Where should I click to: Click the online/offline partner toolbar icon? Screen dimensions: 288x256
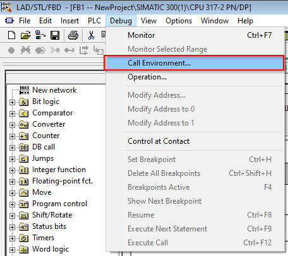(40, 35)
